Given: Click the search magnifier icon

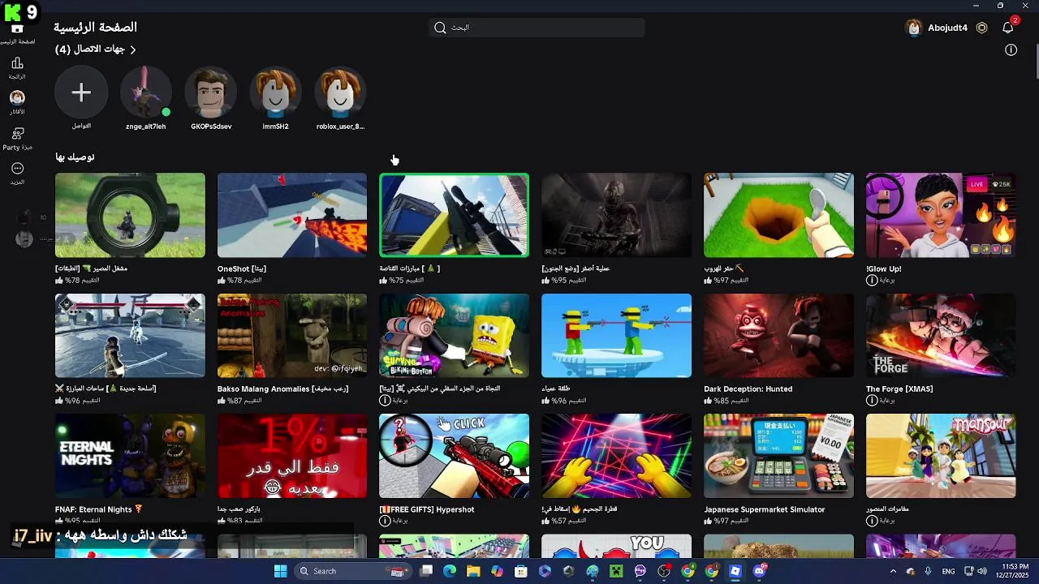Looking at the screenshot, I should [440, 28].
